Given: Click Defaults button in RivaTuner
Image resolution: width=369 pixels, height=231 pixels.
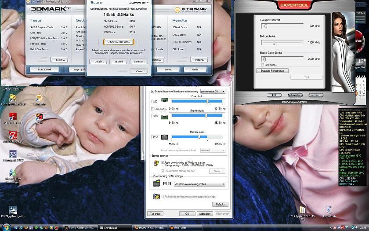Looking at the screenshot, I should pyautogui.click(x=220, y=204).
